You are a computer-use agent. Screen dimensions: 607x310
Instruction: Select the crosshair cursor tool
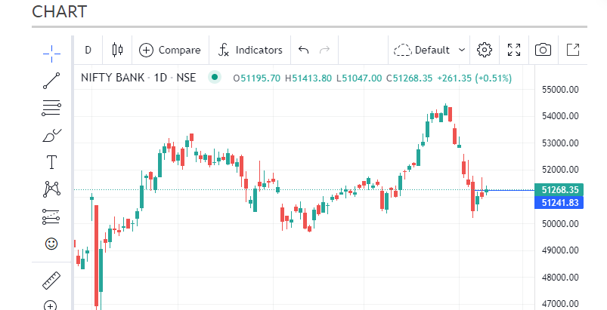(51, 51)
